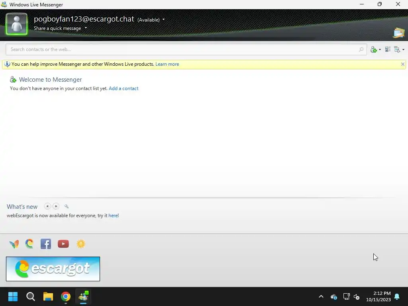The height and width of the screenshot is (306, 408).
Task: Open the Facebook tab icon
Action: point(46,244)
